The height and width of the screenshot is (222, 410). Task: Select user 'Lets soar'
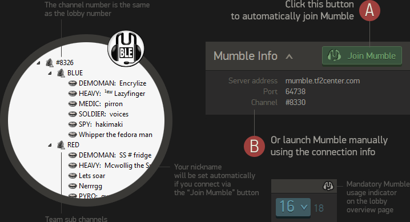(x=92, y=176)
